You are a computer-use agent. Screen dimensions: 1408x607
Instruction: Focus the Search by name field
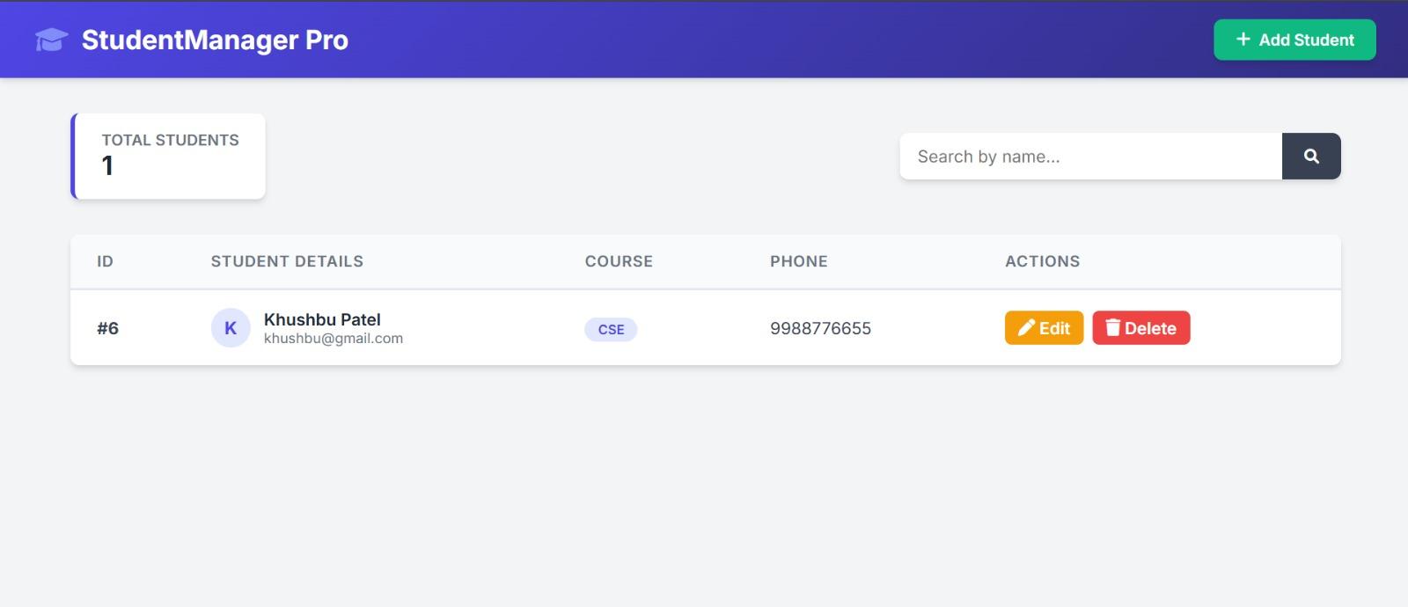(1090, 156)
